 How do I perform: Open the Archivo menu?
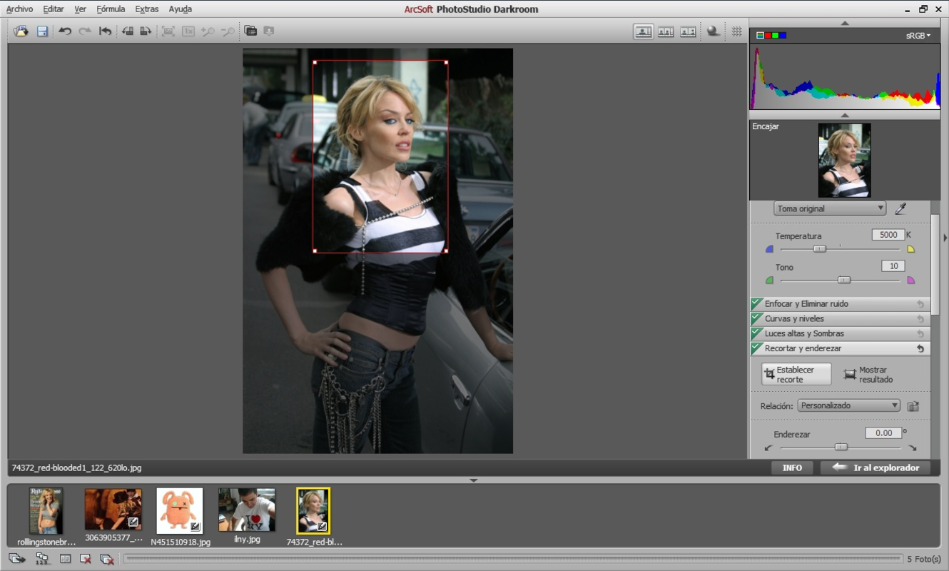click(x=19, y=9)
